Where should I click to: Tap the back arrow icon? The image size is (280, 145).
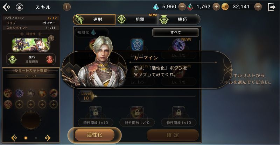click(6, 7)
